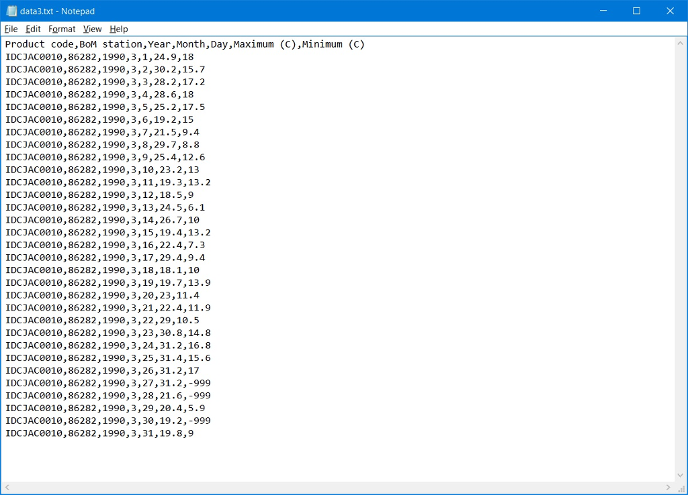Click the -999 value on the March 27 row

point(198,382)
